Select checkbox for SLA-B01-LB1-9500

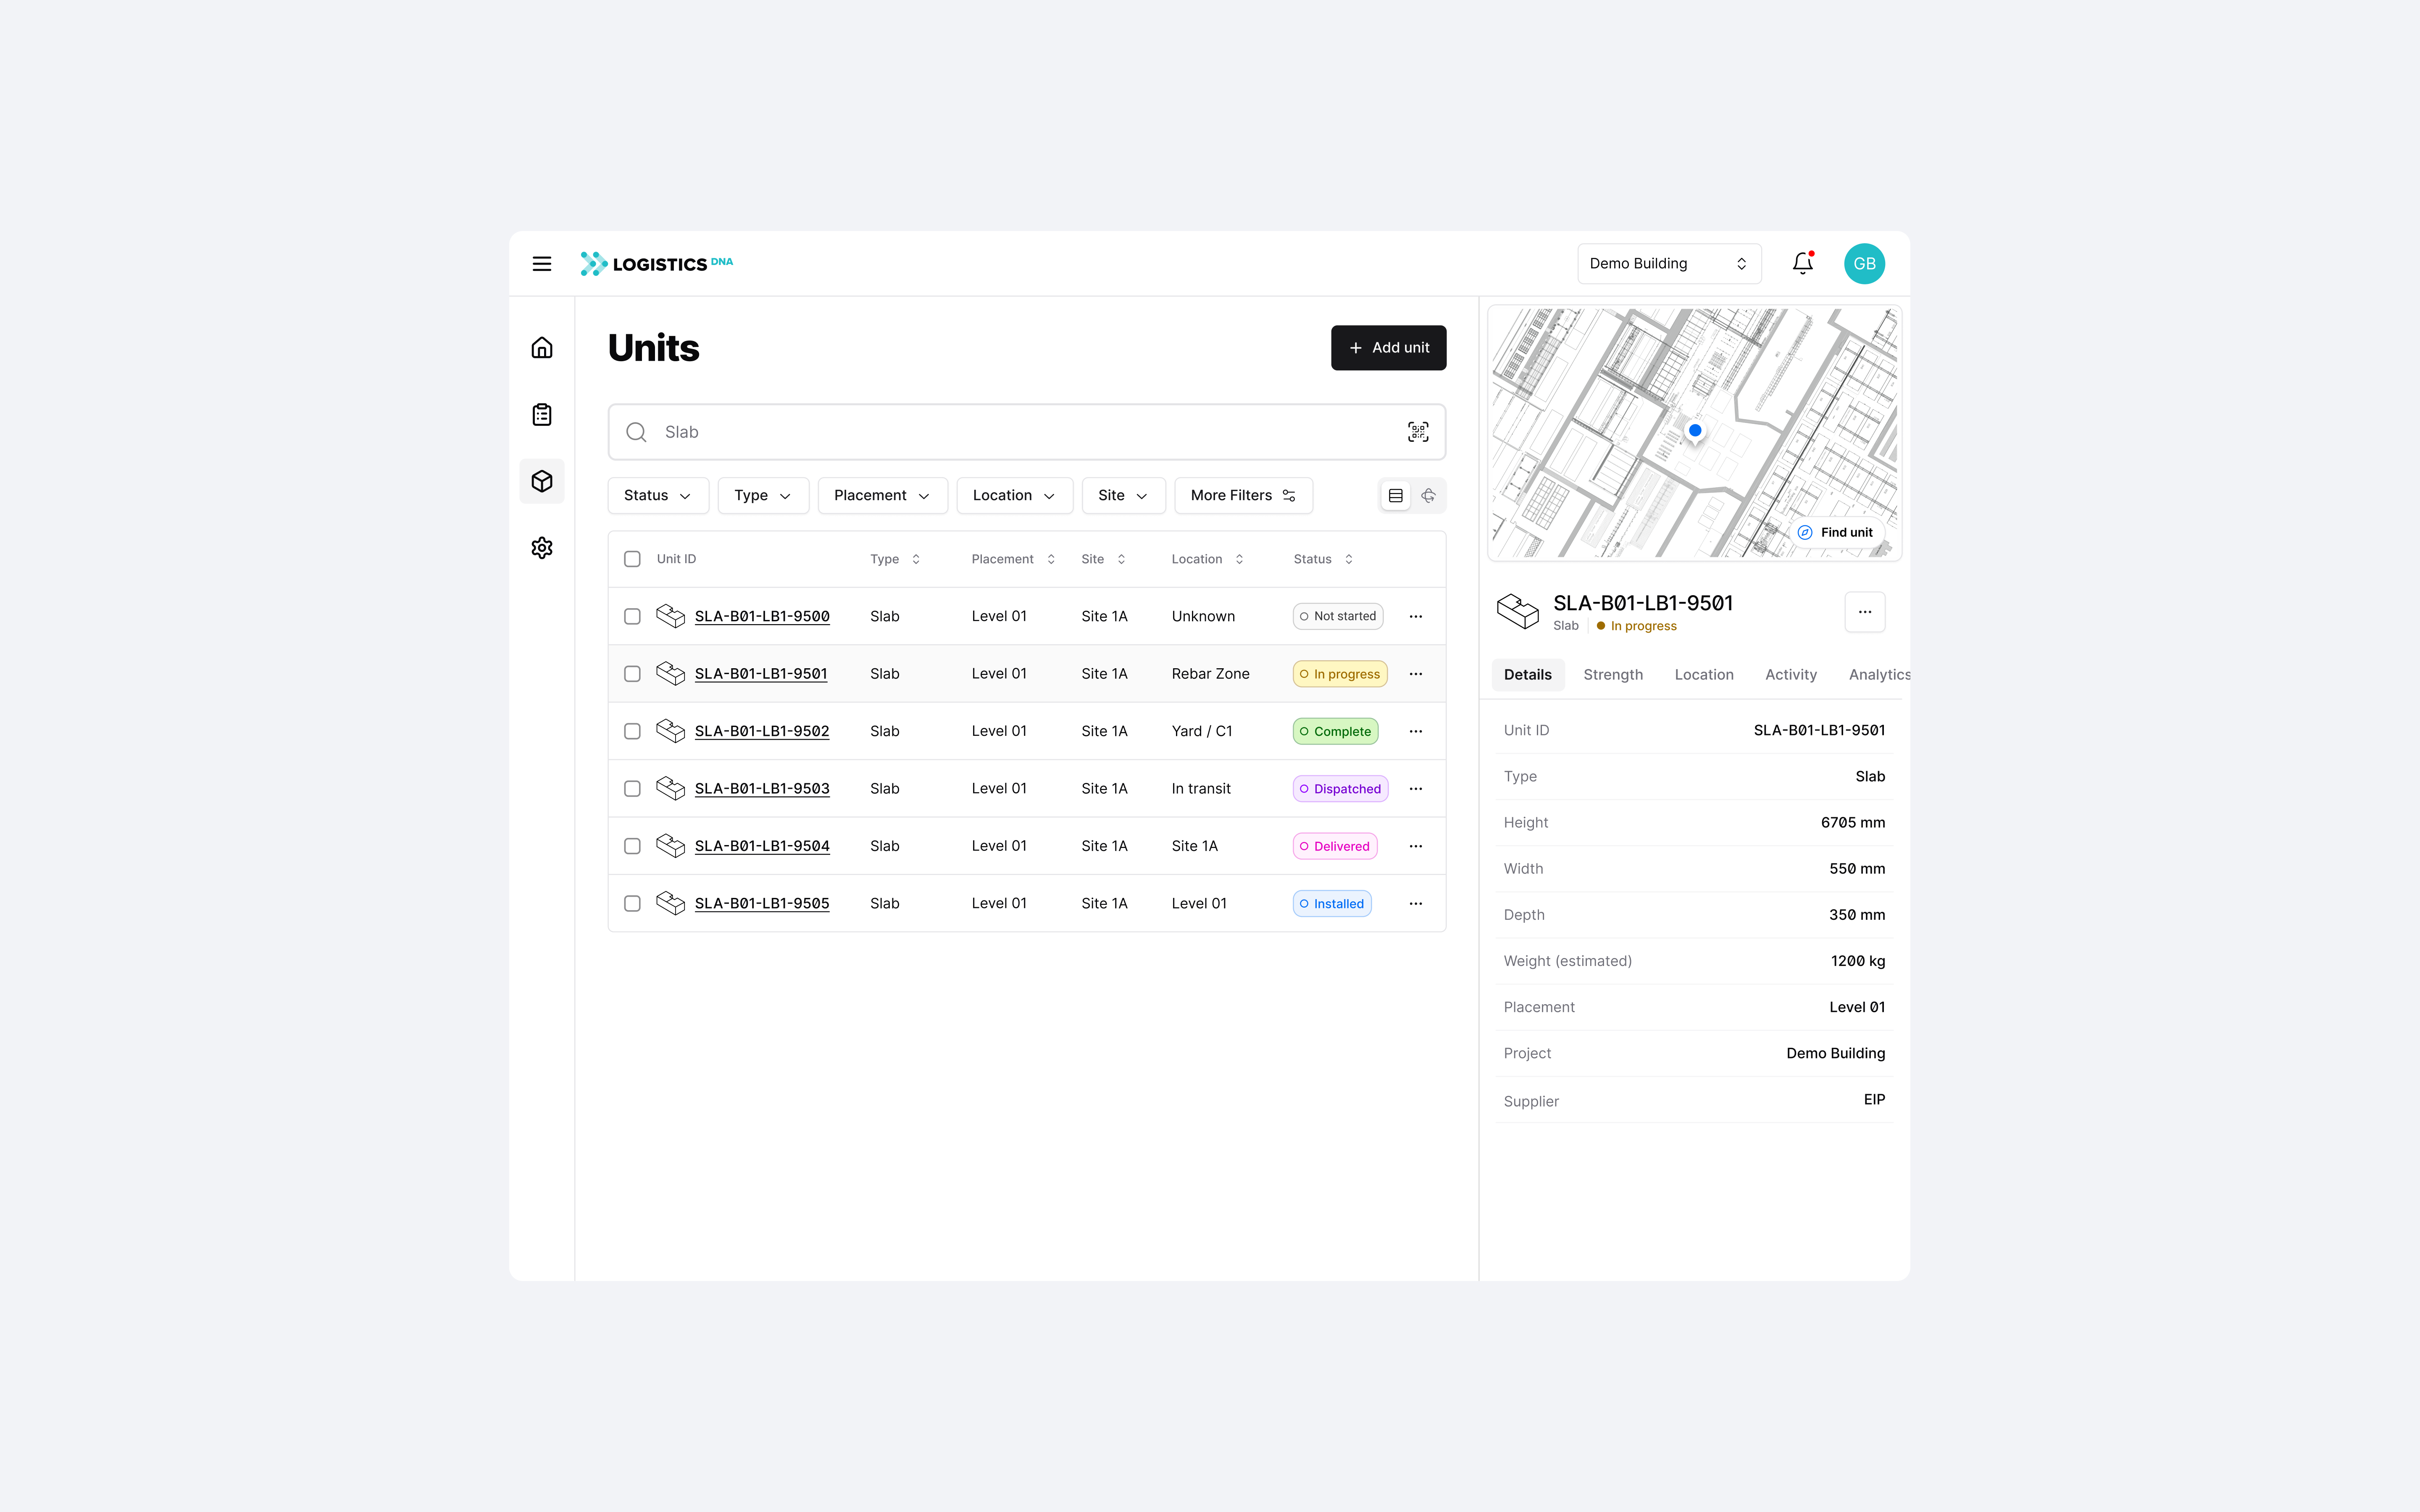click(632, 616)
